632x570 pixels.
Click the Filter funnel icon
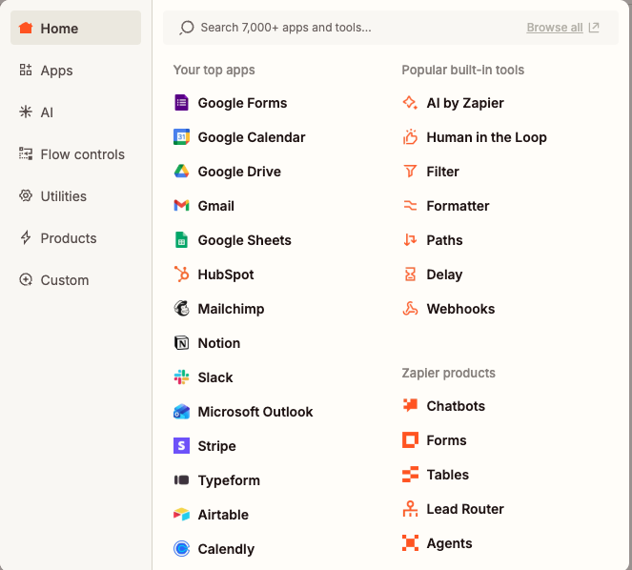click(410, 172)
